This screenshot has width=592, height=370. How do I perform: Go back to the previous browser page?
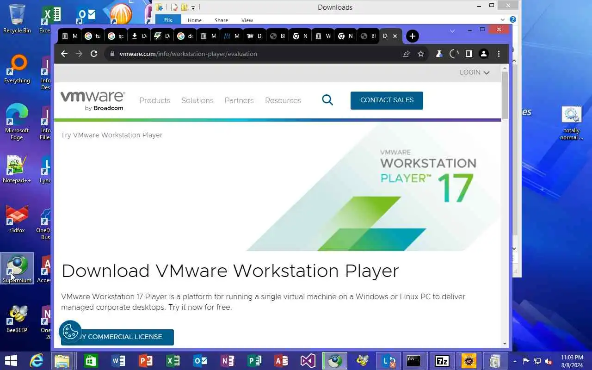pyautogui.click(x=64, y=54)
